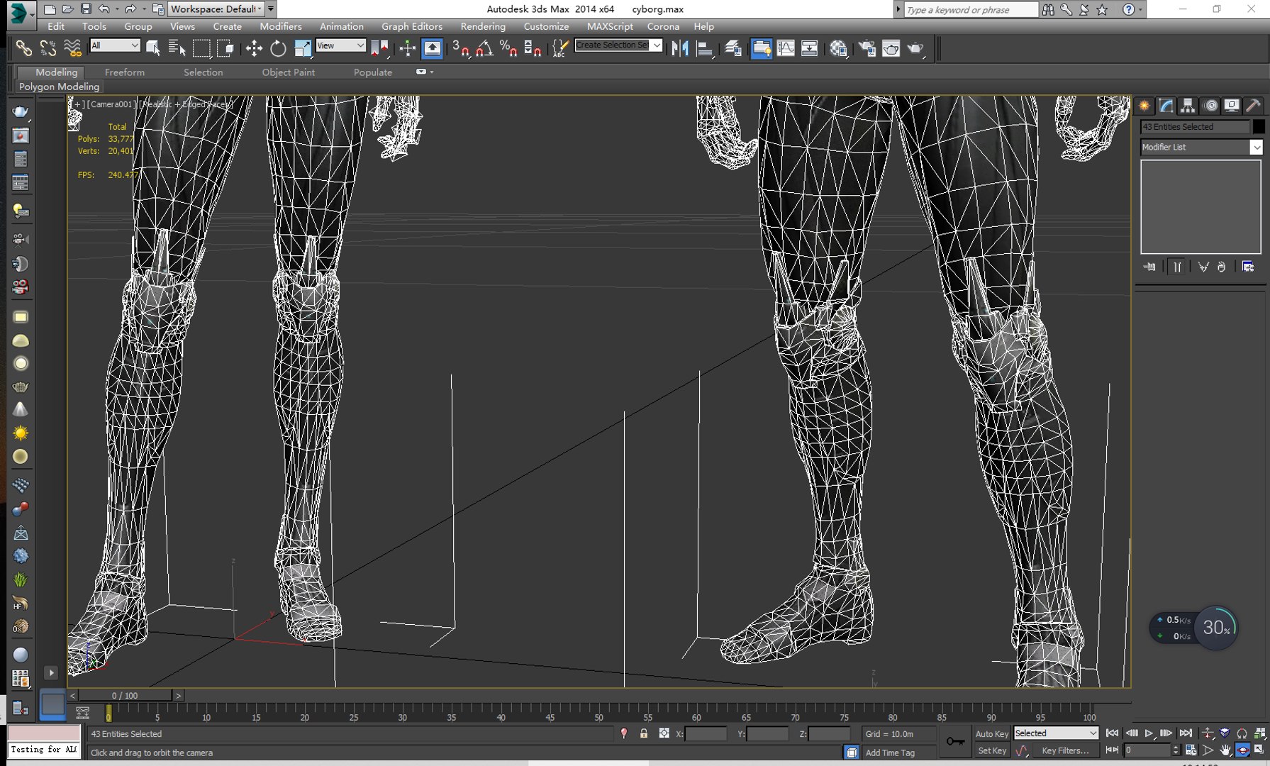Open the MAXScript menu

[x=610, y=26]
